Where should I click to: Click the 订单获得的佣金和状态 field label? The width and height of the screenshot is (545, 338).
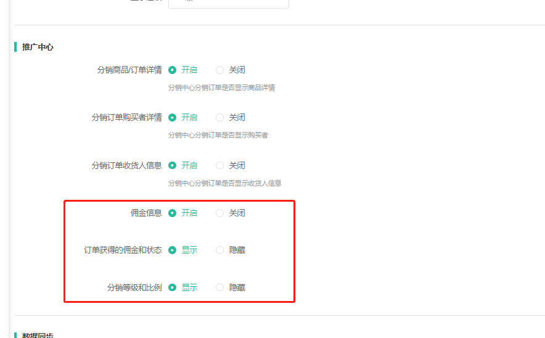123,250
